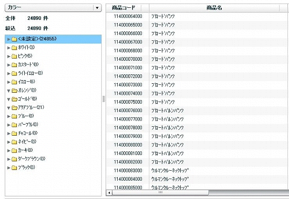Select product code 114000077000
The height and width of the screenshot is (199, 289).
[x=128, y=119]
